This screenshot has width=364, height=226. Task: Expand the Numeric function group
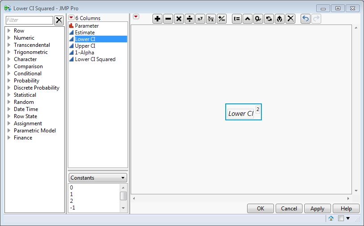point(9,38)
